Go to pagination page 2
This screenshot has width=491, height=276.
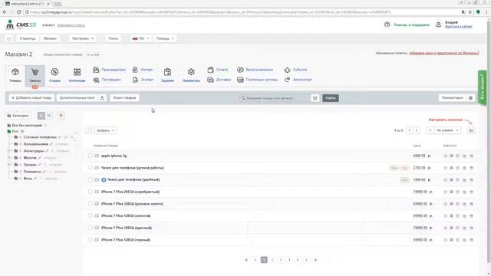272,260
